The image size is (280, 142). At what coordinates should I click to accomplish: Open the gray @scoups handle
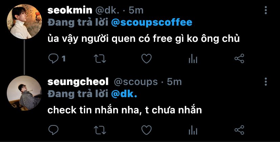136,82
